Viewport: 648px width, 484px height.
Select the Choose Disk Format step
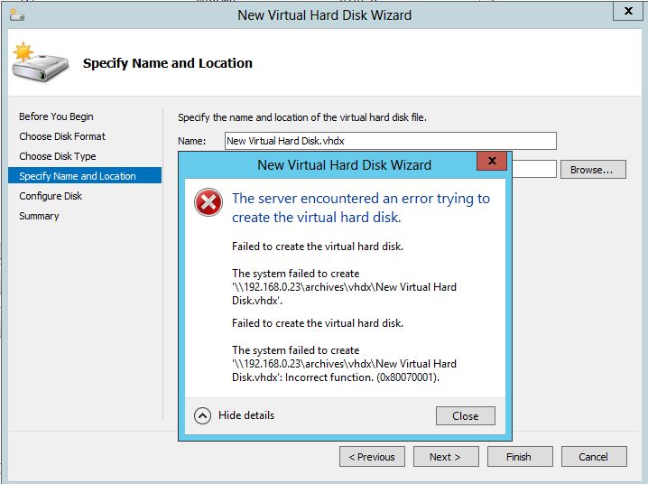[62, 136]
